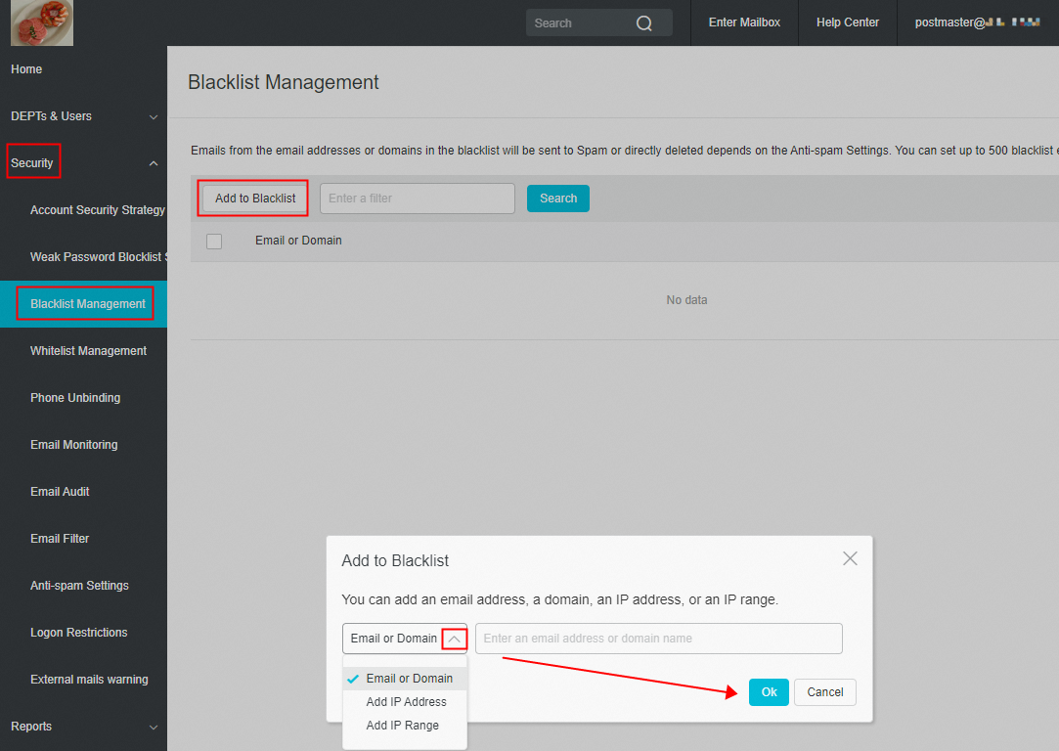Go to Home in sidebar
Viewport: 1059px width, 751px height.
pos(26,69)
